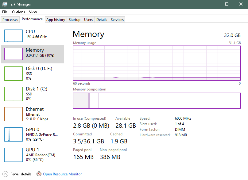Click the 28.1 GB available value
Viewport: 248px width, 180px height.
pyautogui.click(x=126, y=126)
